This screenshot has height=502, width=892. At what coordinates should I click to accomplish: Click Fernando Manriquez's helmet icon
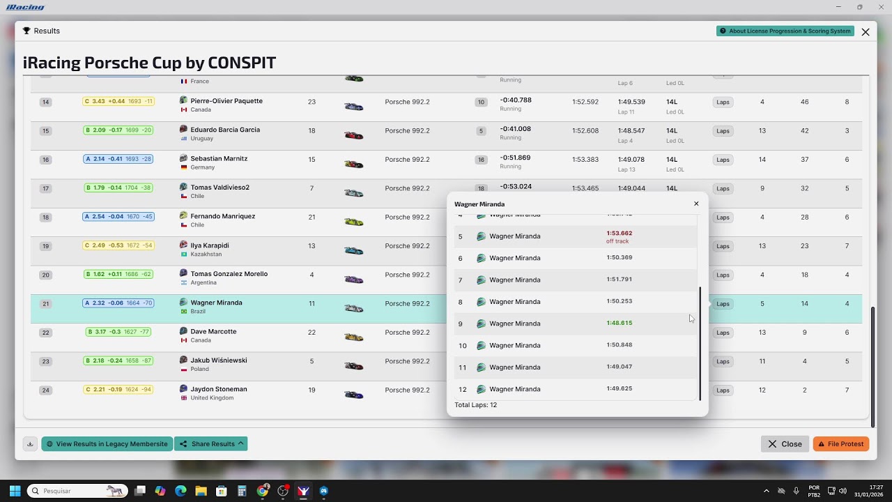coord(184,215)
